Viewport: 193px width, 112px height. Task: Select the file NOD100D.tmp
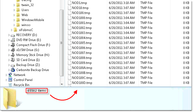pyautogui.click(x=82, y=83)
